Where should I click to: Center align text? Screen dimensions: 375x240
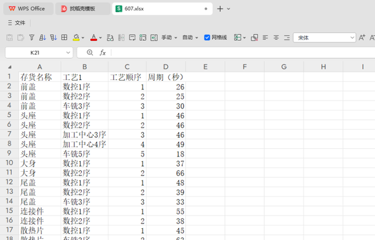coord(276,37)
